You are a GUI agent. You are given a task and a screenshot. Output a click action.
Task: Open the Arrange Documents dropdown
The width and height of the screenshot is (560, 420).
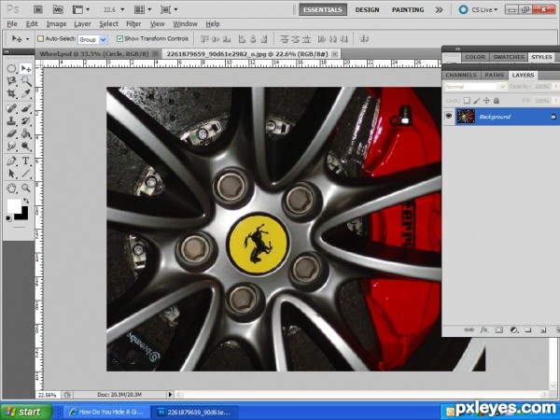click(143, 9)
